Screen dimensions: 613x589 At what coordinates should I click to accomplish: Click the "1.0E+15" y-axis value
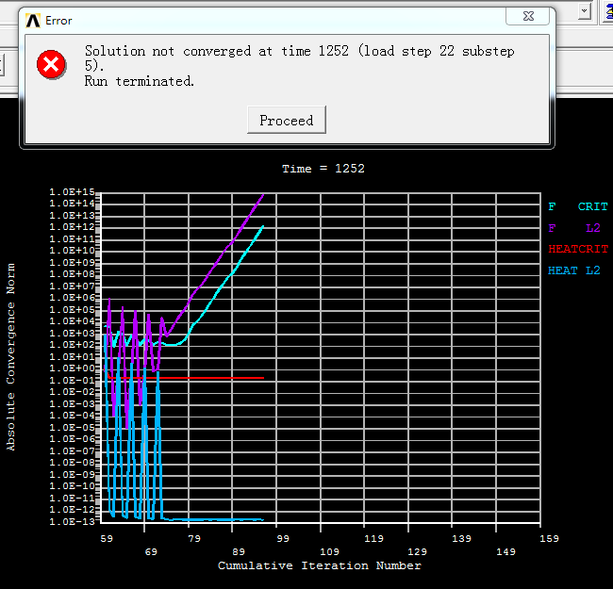coord(72,191)
